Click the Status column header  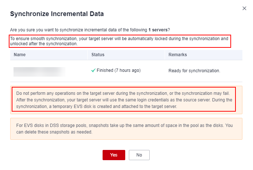click(98, 55)
